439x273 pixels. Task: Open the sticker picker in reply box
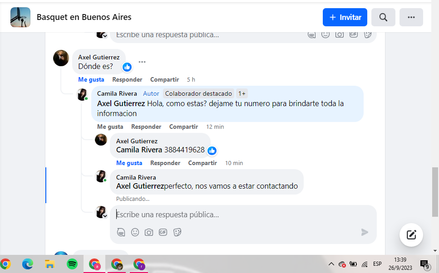[x=178, y=232]
